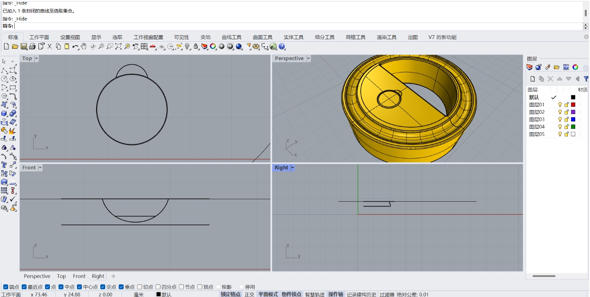Image resolution: width=590 pixels, height=297 pixels.
Task: Toggle lock icon of 图层03
Action: pos(567,119)
